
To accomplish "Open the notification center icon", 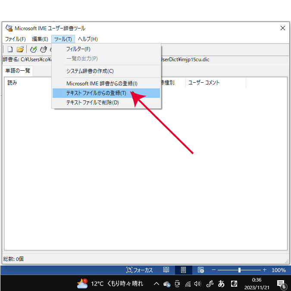I will click(281, 284).
